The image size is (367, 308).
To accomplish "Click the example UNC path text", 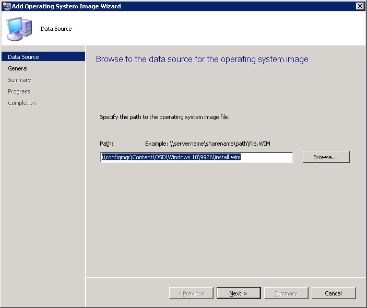I will (207, 143).
